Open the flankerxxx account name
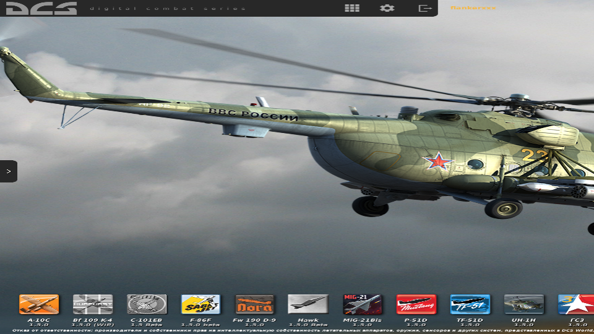Viewport: 594px width, 334px height. [473, 7]
